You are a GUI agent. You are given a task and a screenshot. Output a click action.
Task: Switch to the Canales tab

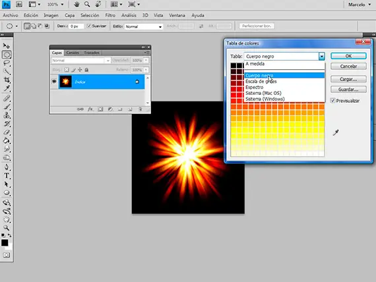(x=73, y=53)
